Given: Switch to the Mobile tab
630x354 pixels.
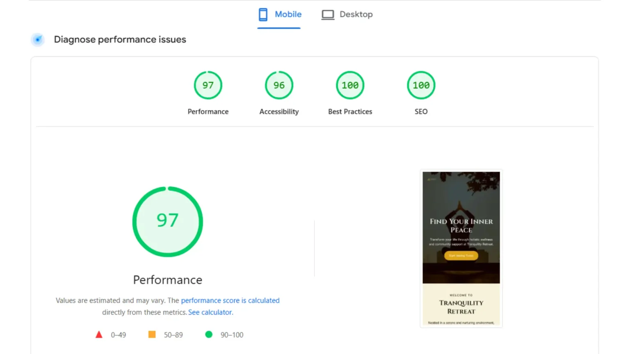Looking at the screenshot, I should pyautogui.click(x=279, y=14).
